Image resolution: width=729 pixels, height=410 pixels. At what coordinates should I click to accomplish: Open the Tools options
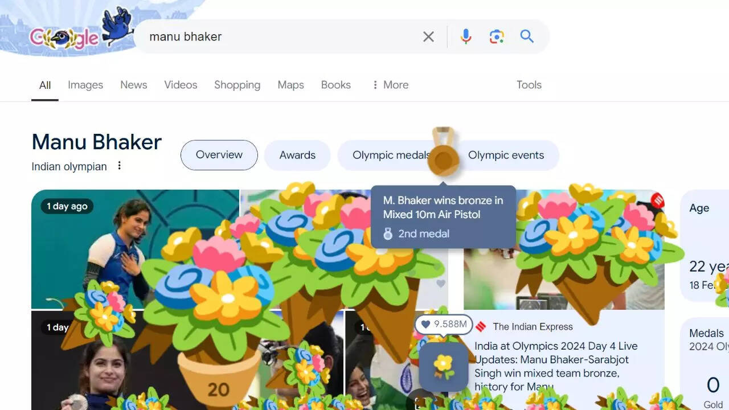(x=529, y=85)
